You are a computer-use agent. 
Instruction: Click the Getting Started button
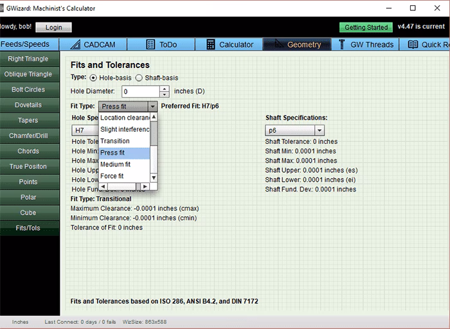coord(366,28)
